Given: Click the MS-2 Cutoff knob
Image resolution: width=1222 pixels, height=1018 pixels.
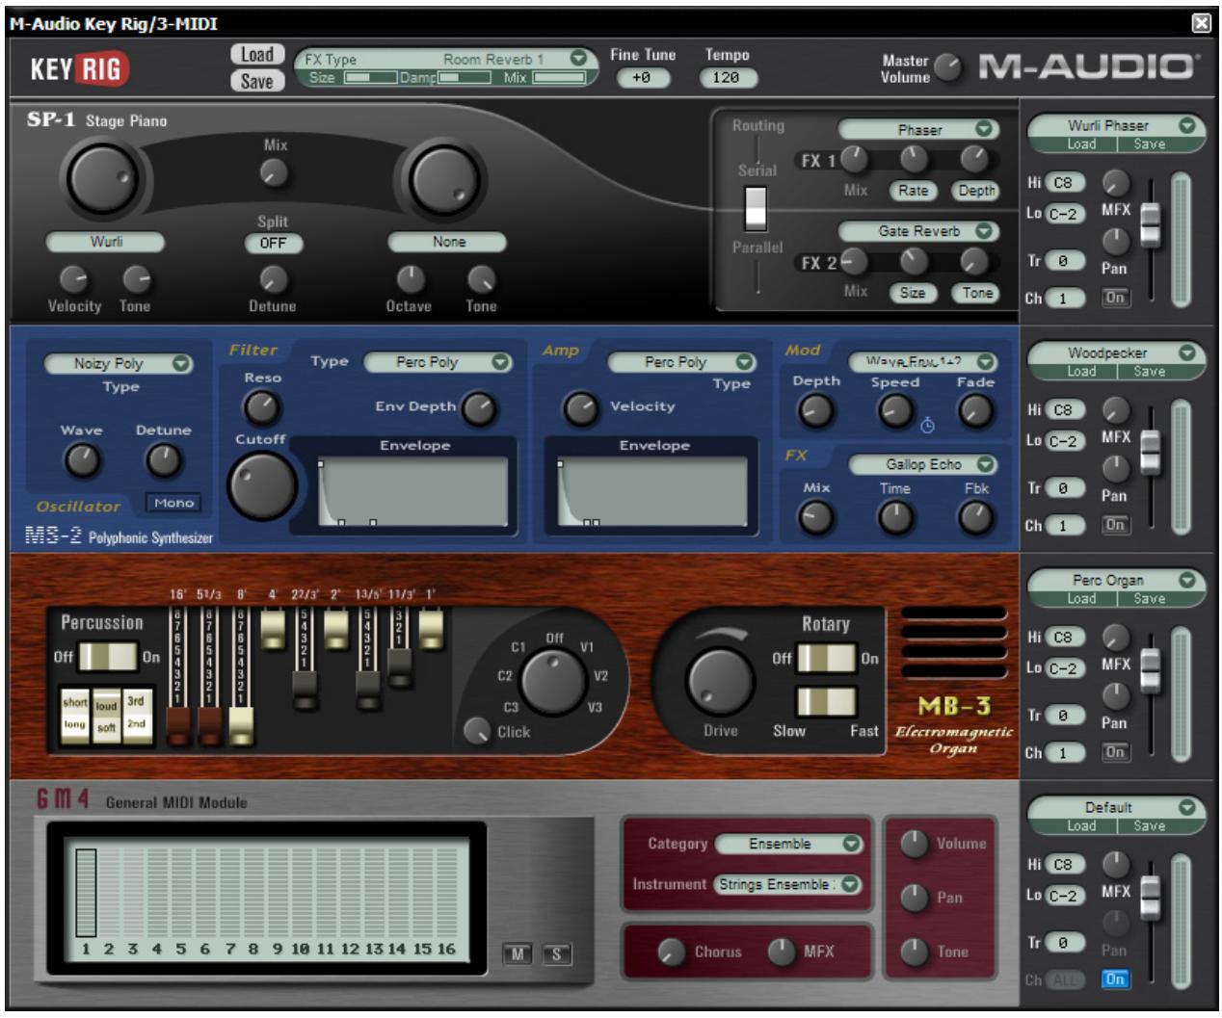Looking at the screenshot, I should (x=262, y=484).
